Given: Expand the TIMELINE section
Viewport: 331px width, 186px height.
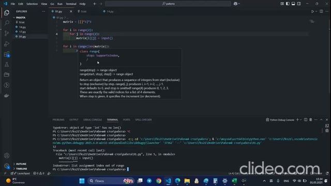Looking at the screenshot, I should [22, 169].
